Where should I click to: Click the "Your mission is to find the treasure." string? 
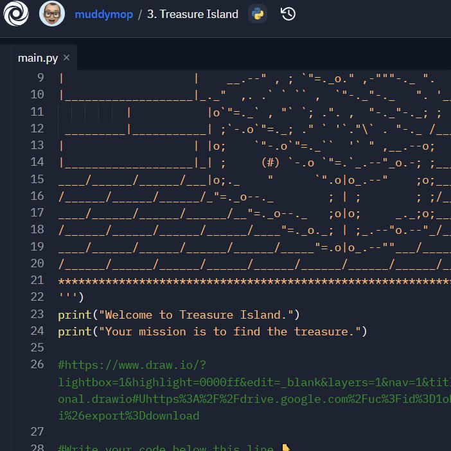(230, 332)
